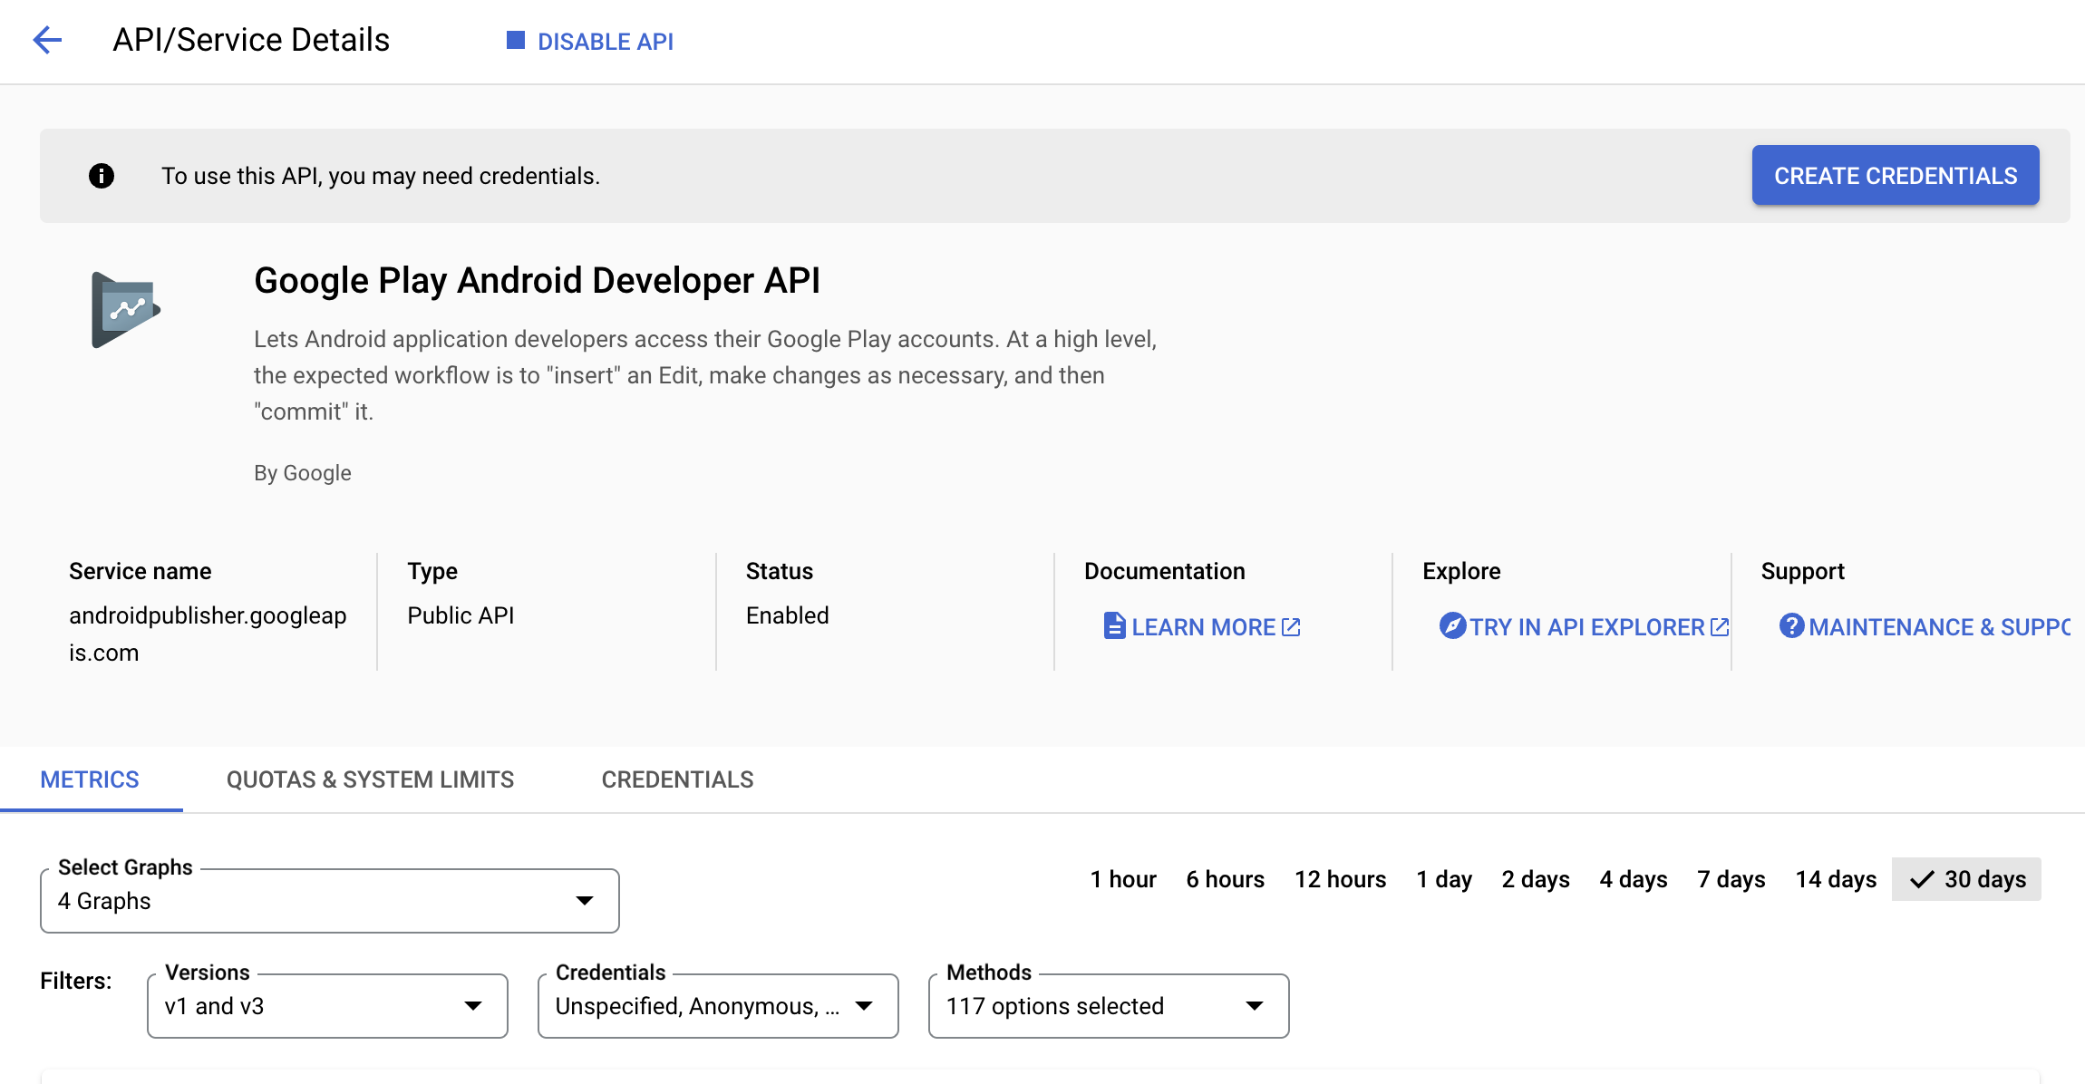Click the API Explorer compass icon
The height and width of the screenshot is (1084, 2085).
[x=1452, y=626]
